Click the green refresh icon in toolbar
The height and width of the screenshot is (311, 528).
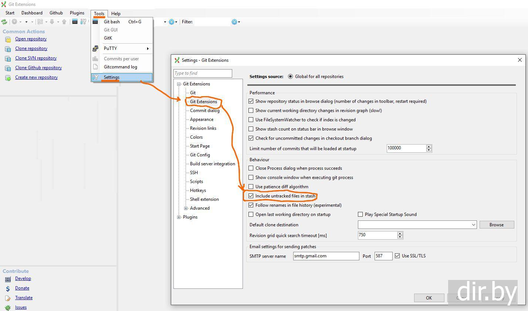4,22
